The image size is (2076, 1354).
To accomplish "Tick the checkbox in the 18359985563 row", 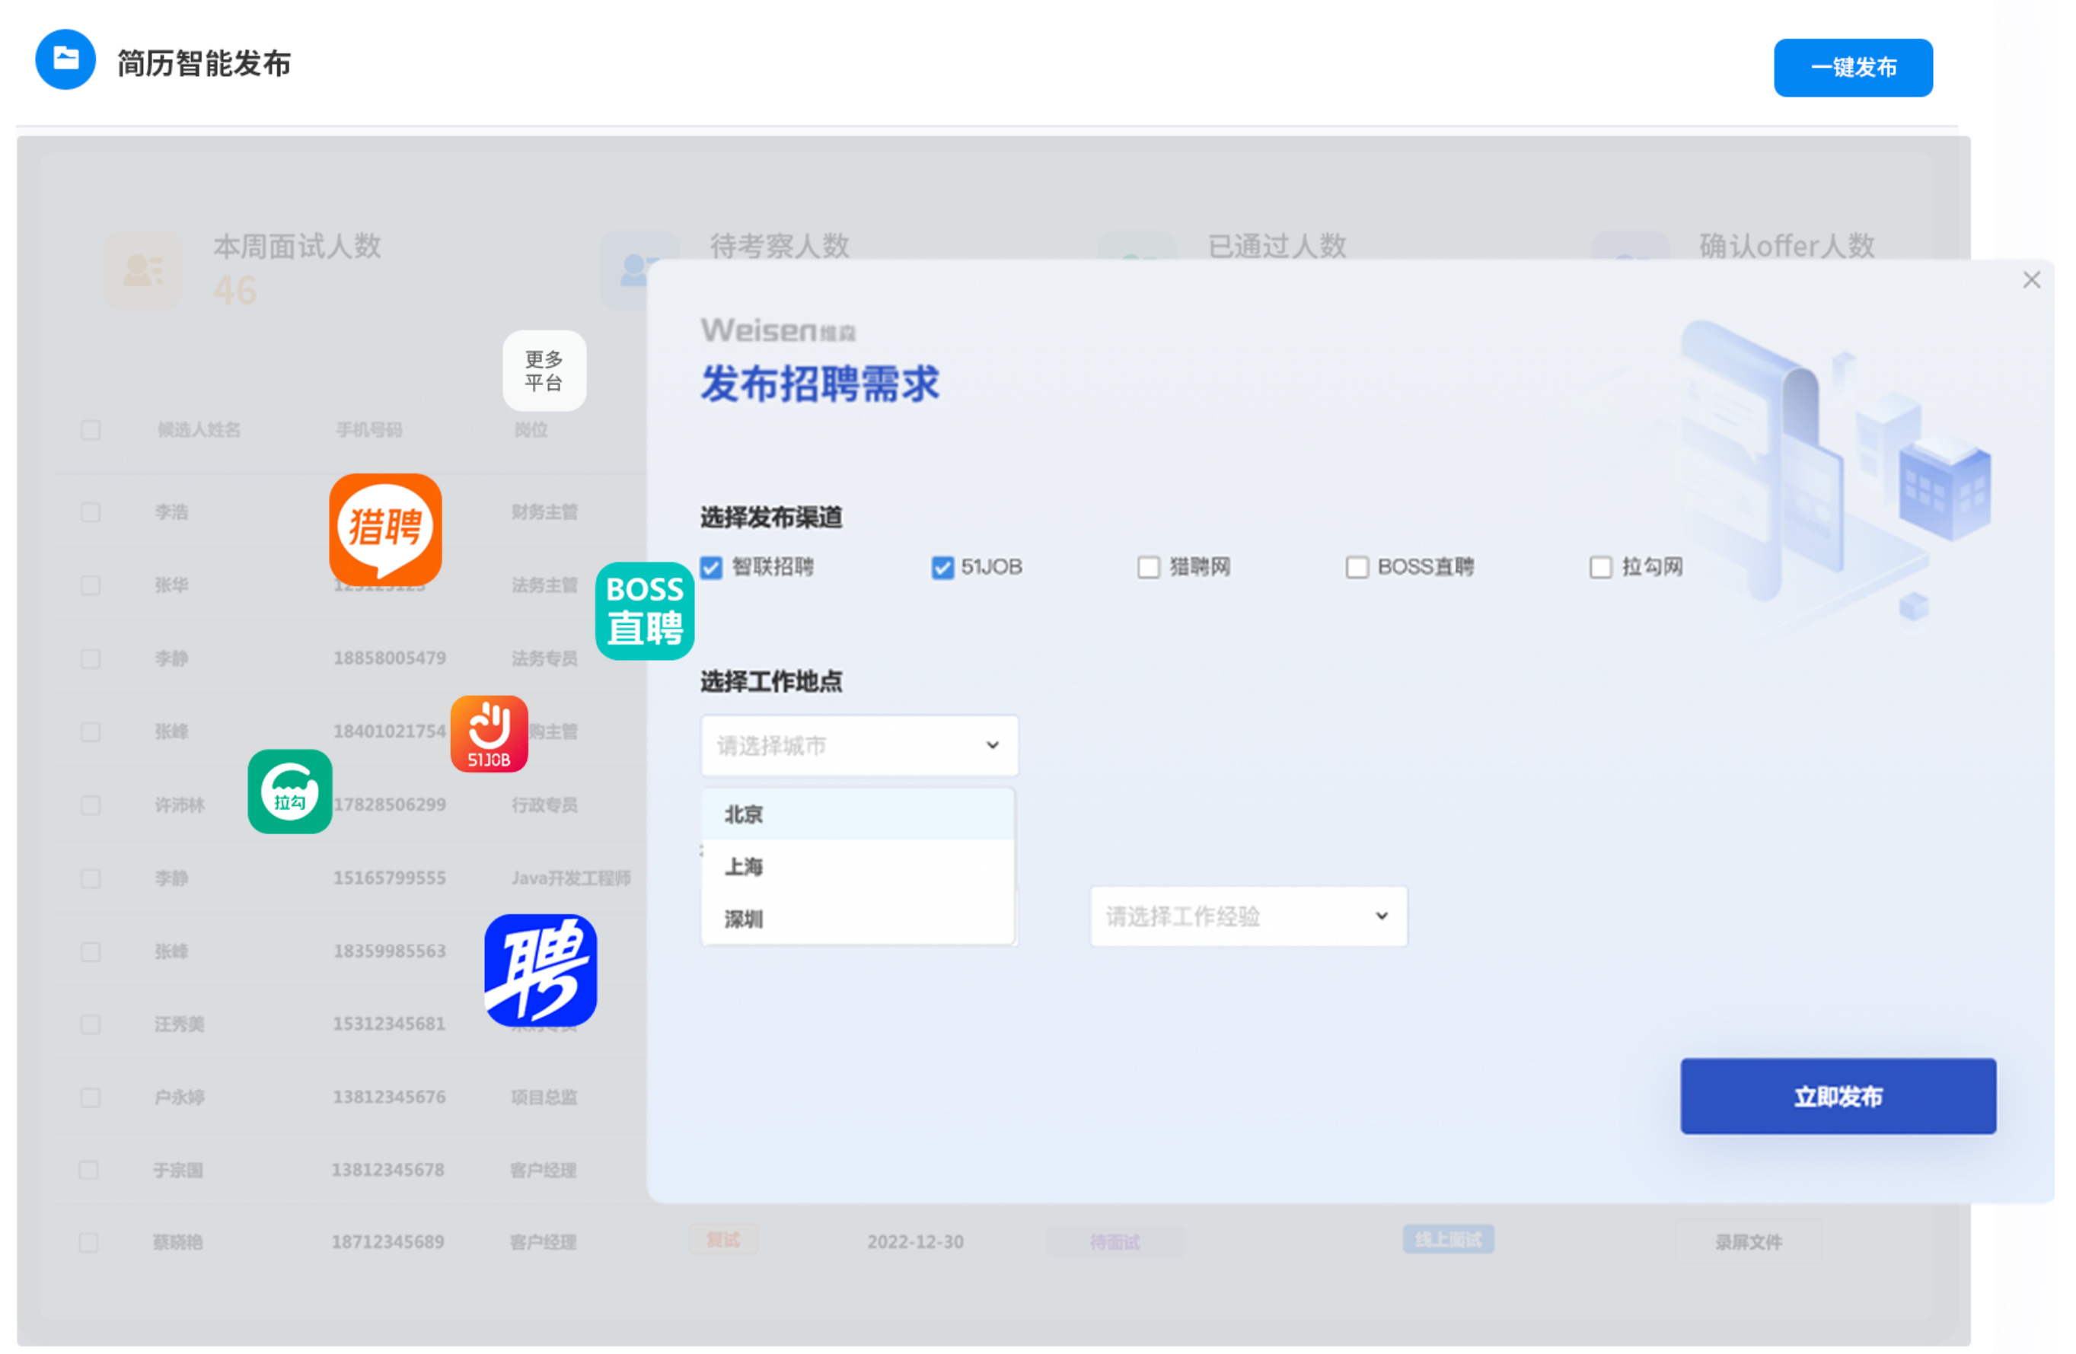I will tap(91, 951).
